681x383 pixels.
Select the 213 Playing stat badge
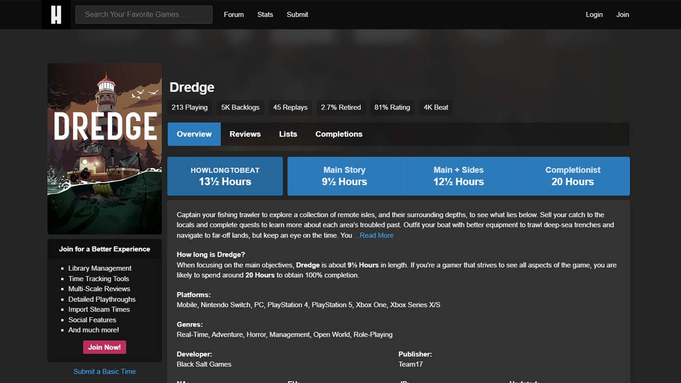(x=189, y=107)
